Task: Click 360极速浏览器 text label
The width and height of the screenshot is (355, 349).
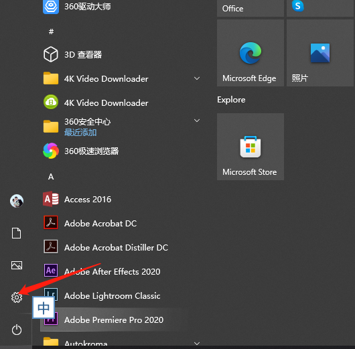Action: (92, 151)
